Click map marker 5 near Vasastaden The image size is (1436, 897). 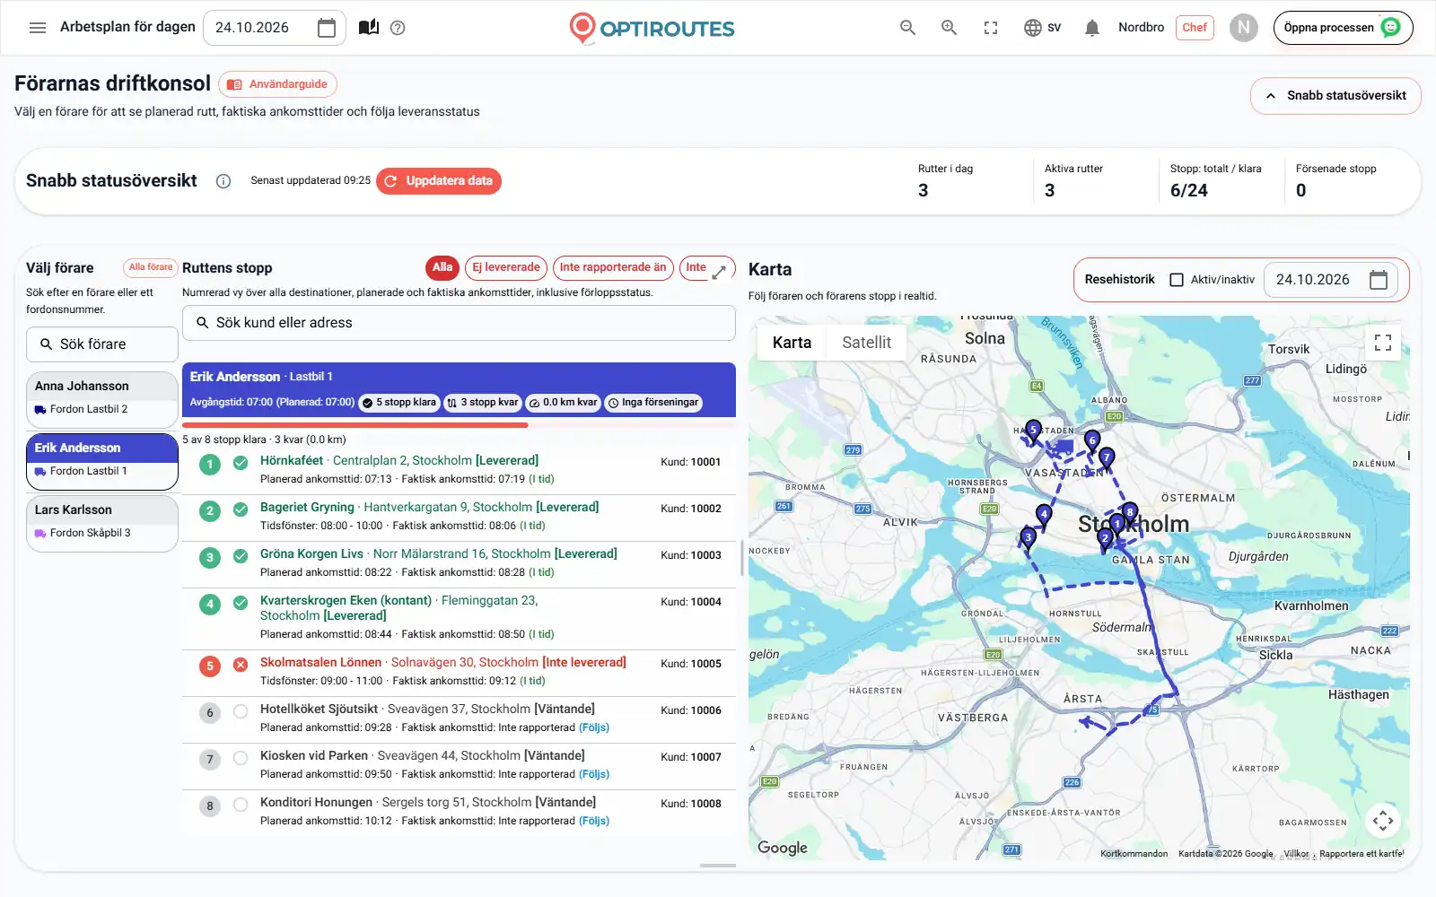[1033, 432]
